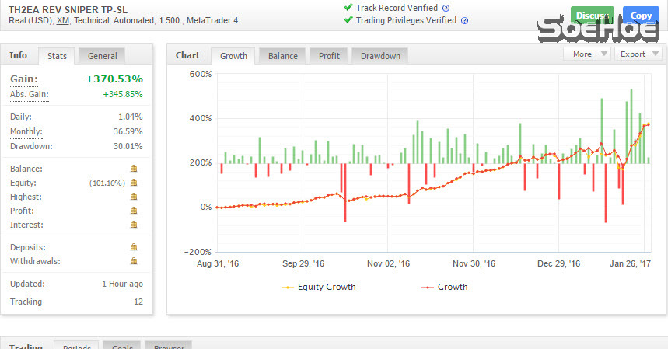668x349 pixels.
Task: Click the lock icon beside Equity
Action: click(134, 183)
